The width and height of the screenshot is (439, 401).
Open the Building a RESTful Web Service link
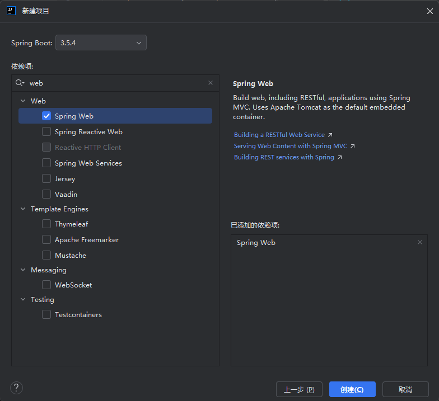click(x=279, y=135)
